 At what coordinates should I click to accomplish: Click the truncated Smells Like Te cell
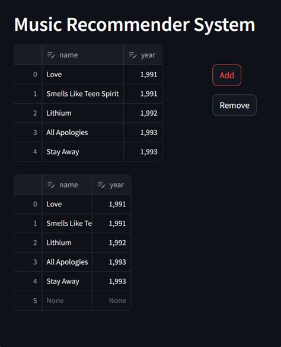pyautogui.click(x=67, y=223)
